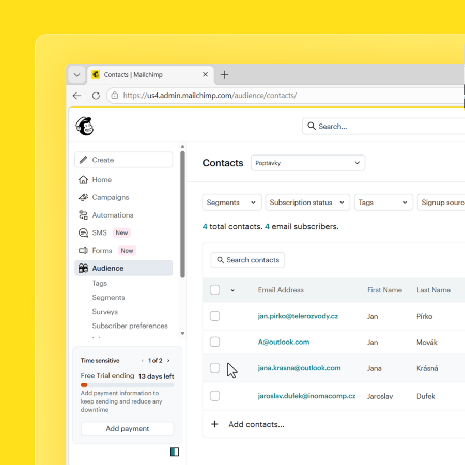Image resolution: width=465 pixels, height=465 pixels.
Task: Open Surveys in the sidebar menu
Action: [105, 312]
